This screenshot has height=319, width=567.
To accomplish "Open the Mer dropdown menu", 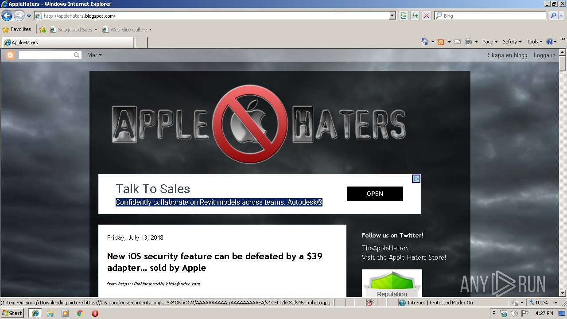I will coord(94,55).
